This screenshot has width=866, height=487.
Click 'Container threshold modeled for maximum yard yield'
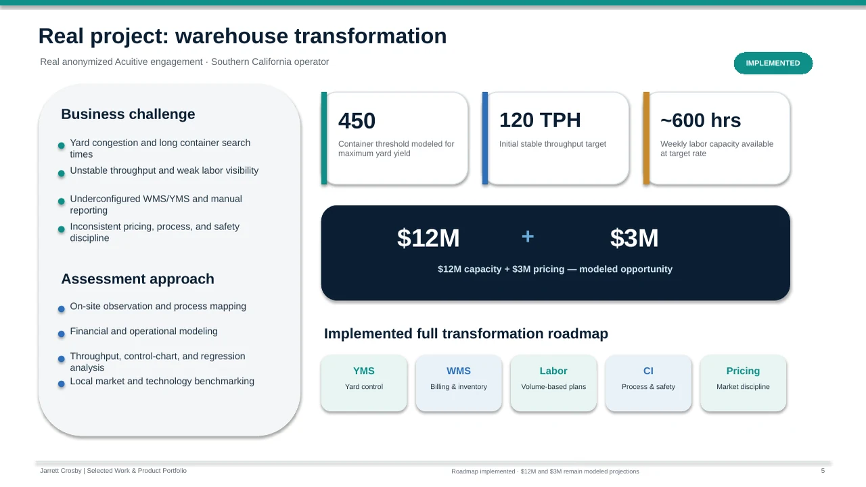pos(396,149)
